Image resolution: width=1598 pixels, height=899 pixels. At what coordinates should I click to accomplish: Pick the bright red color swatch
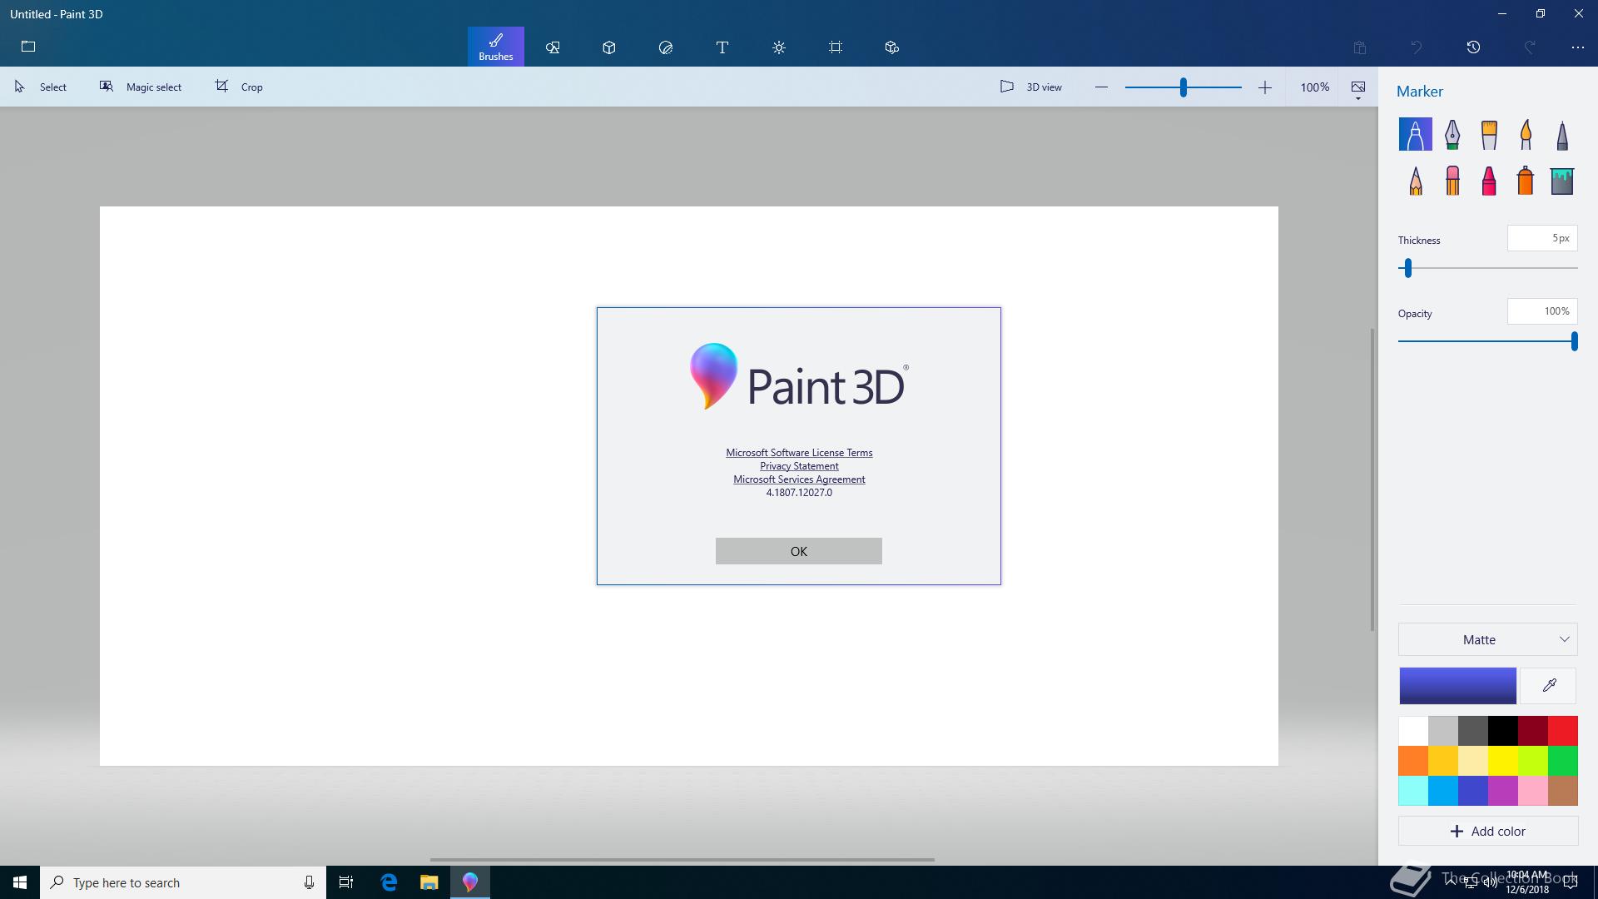(x=1563, y=731)
